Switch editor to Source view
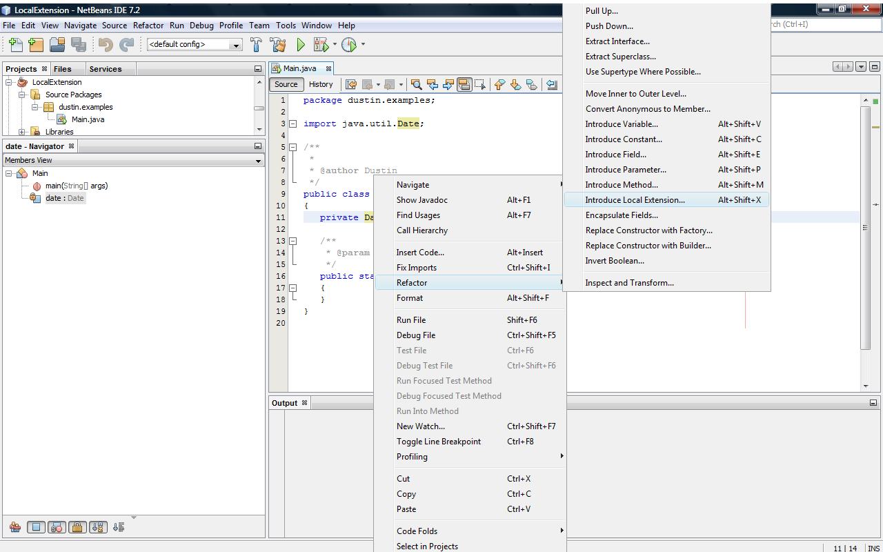The height and width of the screenshot is (552, 883). pos(286,84)
